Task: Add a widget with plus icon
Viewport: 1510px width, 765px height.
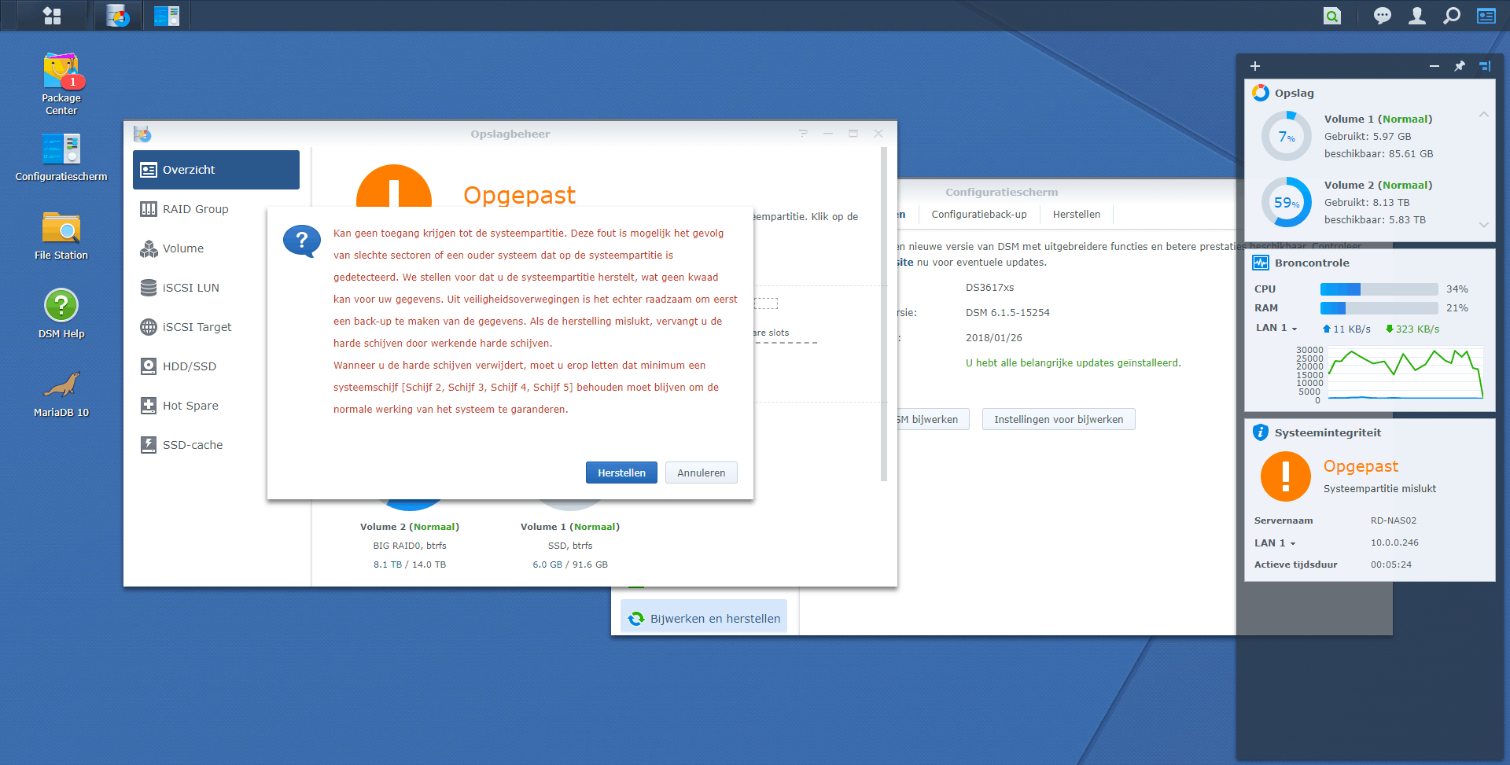Action: click(1255, 66)
